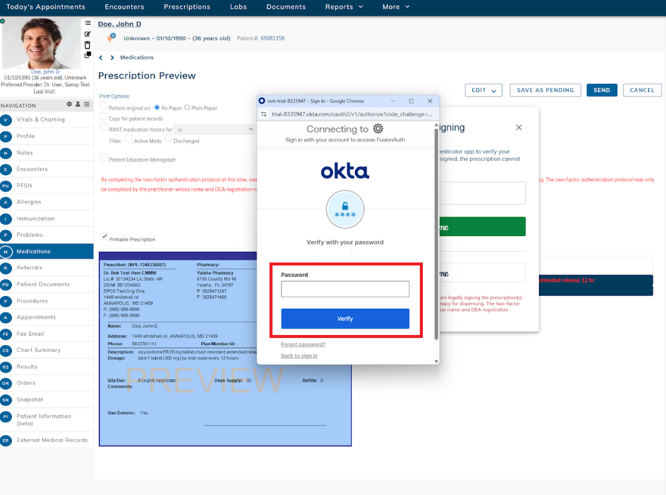The width and height of the screenshot is (666, 495).
Task: Click the Forgot password link
Action: pyautogui.click(x=303, y=344)
